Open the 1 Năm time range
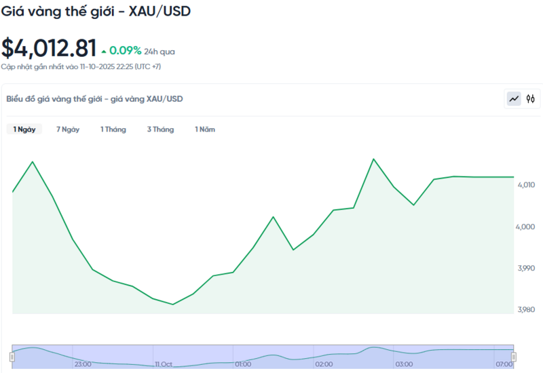 click(x=205, y=130)
